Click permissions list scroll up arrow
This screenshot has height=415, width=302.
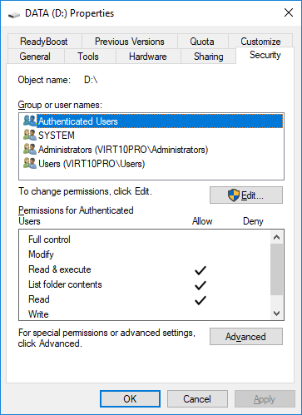276,237
